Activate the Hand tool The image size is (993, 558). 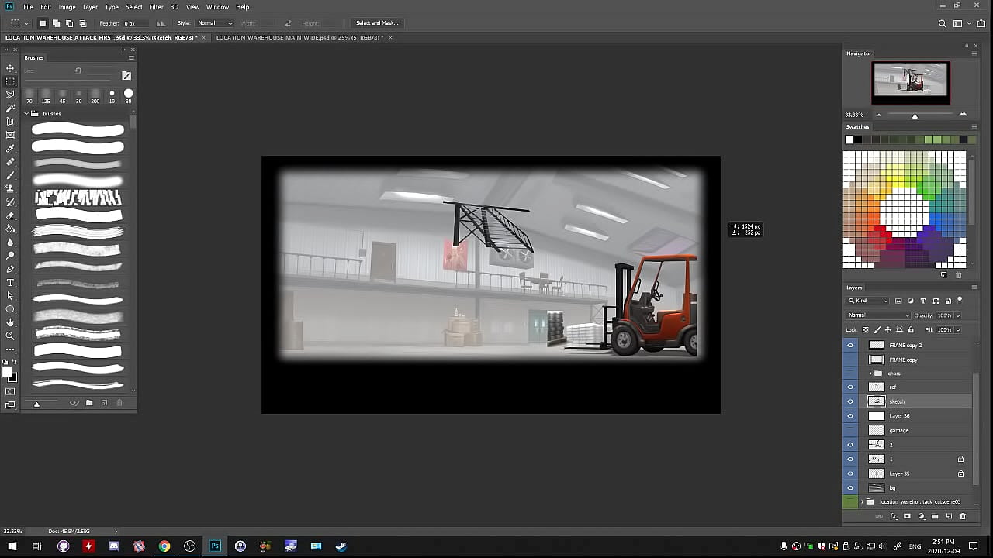[10, 322]
